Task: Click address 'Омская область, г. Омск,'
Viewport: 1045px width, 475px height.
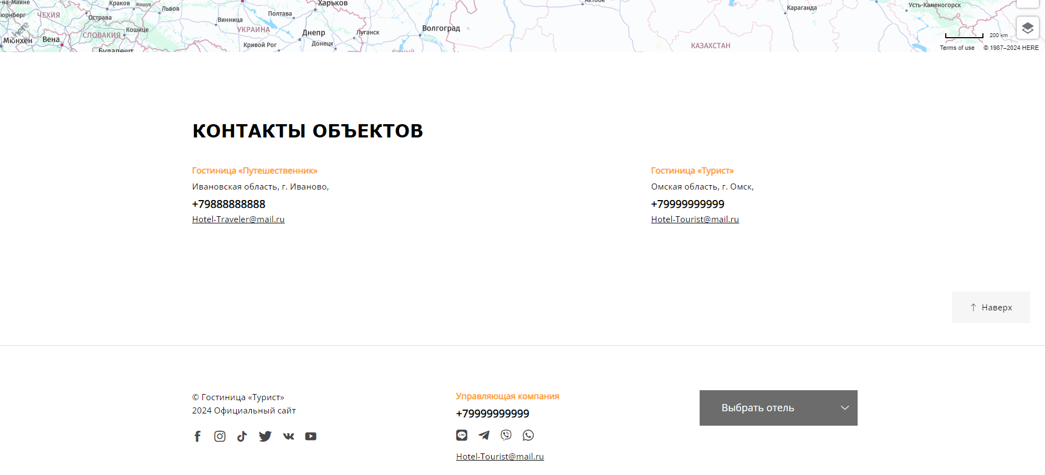Action: [702, 187]
